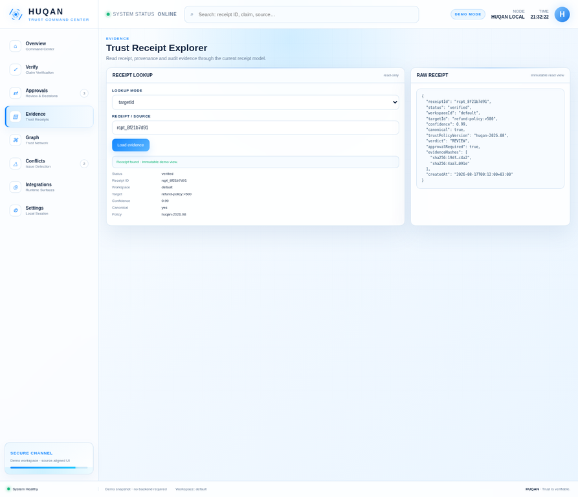Image resolution: width=578 pixels, height=497 pixels.
Task: Click the Workspace value 'default'
Action: tap(166, 187)
